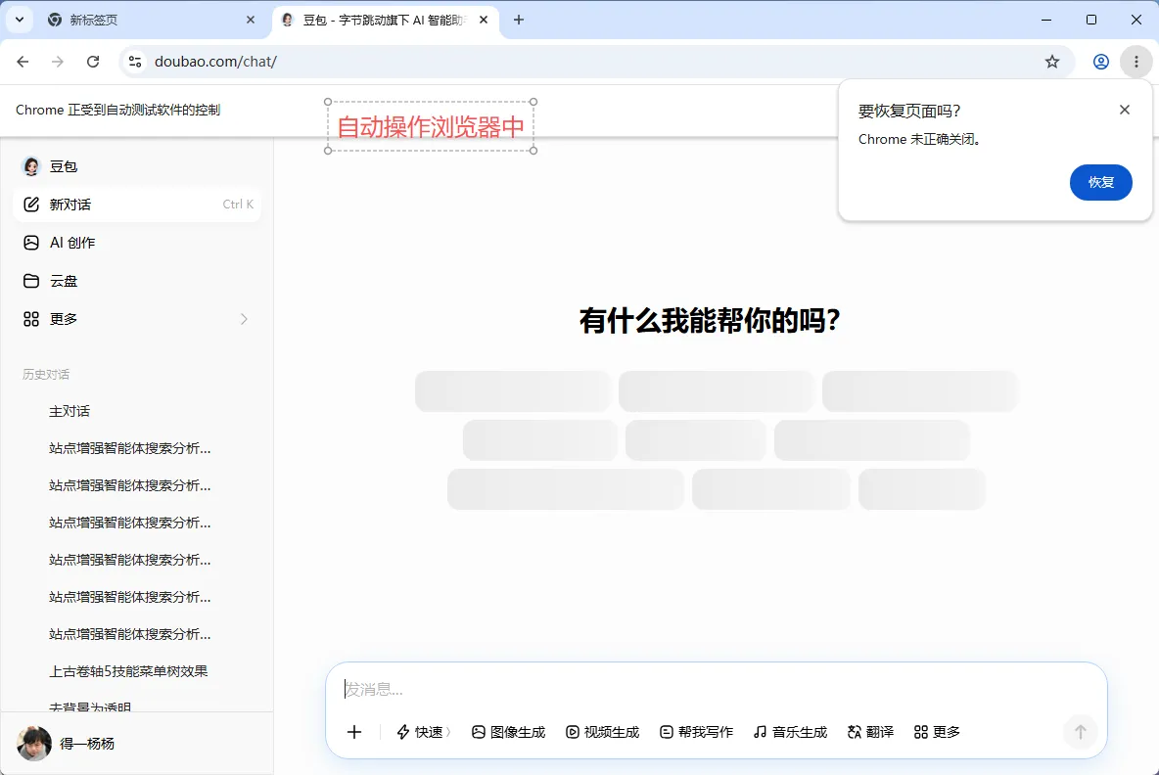
Task: Click 恢复 to restore pages
Action: tap(1100, 182)
